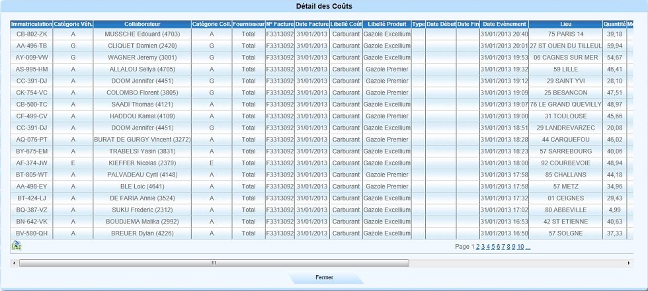Viewport: 648px width, 291px height.
Task: Jump to page 10 of results
Action: click(x=520, y=247)
